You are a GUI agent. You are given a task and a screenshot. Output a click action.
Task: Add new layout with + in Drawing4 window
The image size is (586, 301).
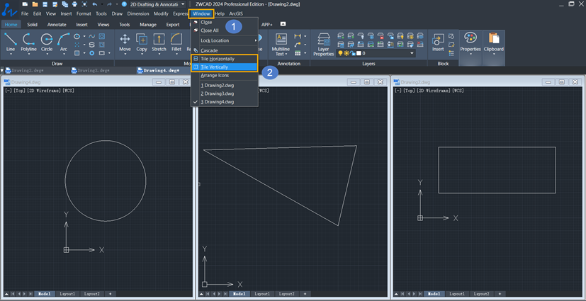tap(110, 294)
